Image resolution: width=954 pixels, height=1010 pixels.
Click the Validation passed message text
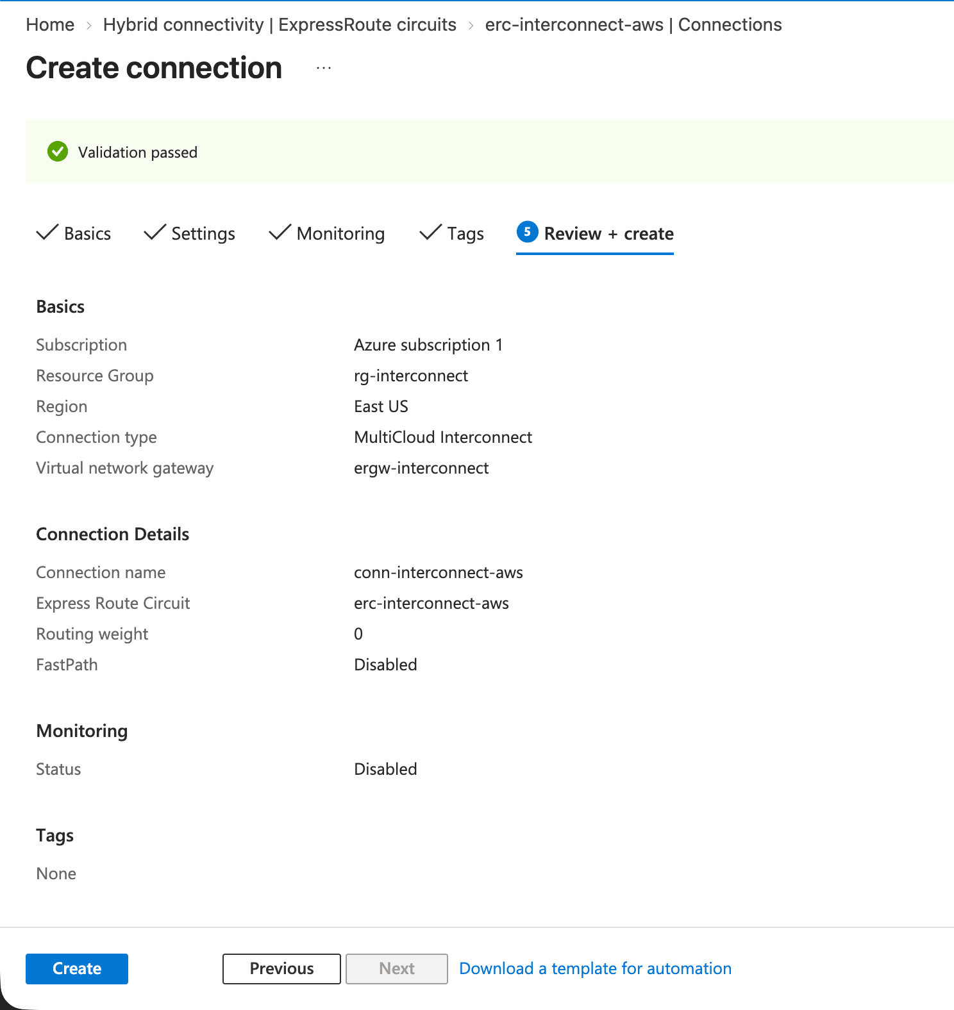(x=138, y=153)
